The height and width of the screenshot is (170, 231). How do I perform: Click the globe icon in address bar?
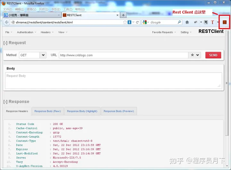tap(13, 22)
